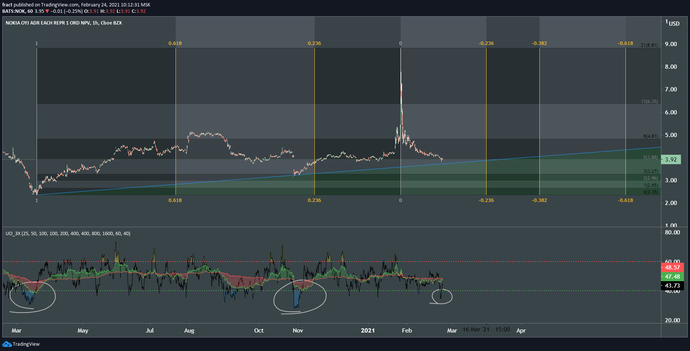
Task: Click the '21(8.81)' Fibonacci level label
Action: pos(649,45)
